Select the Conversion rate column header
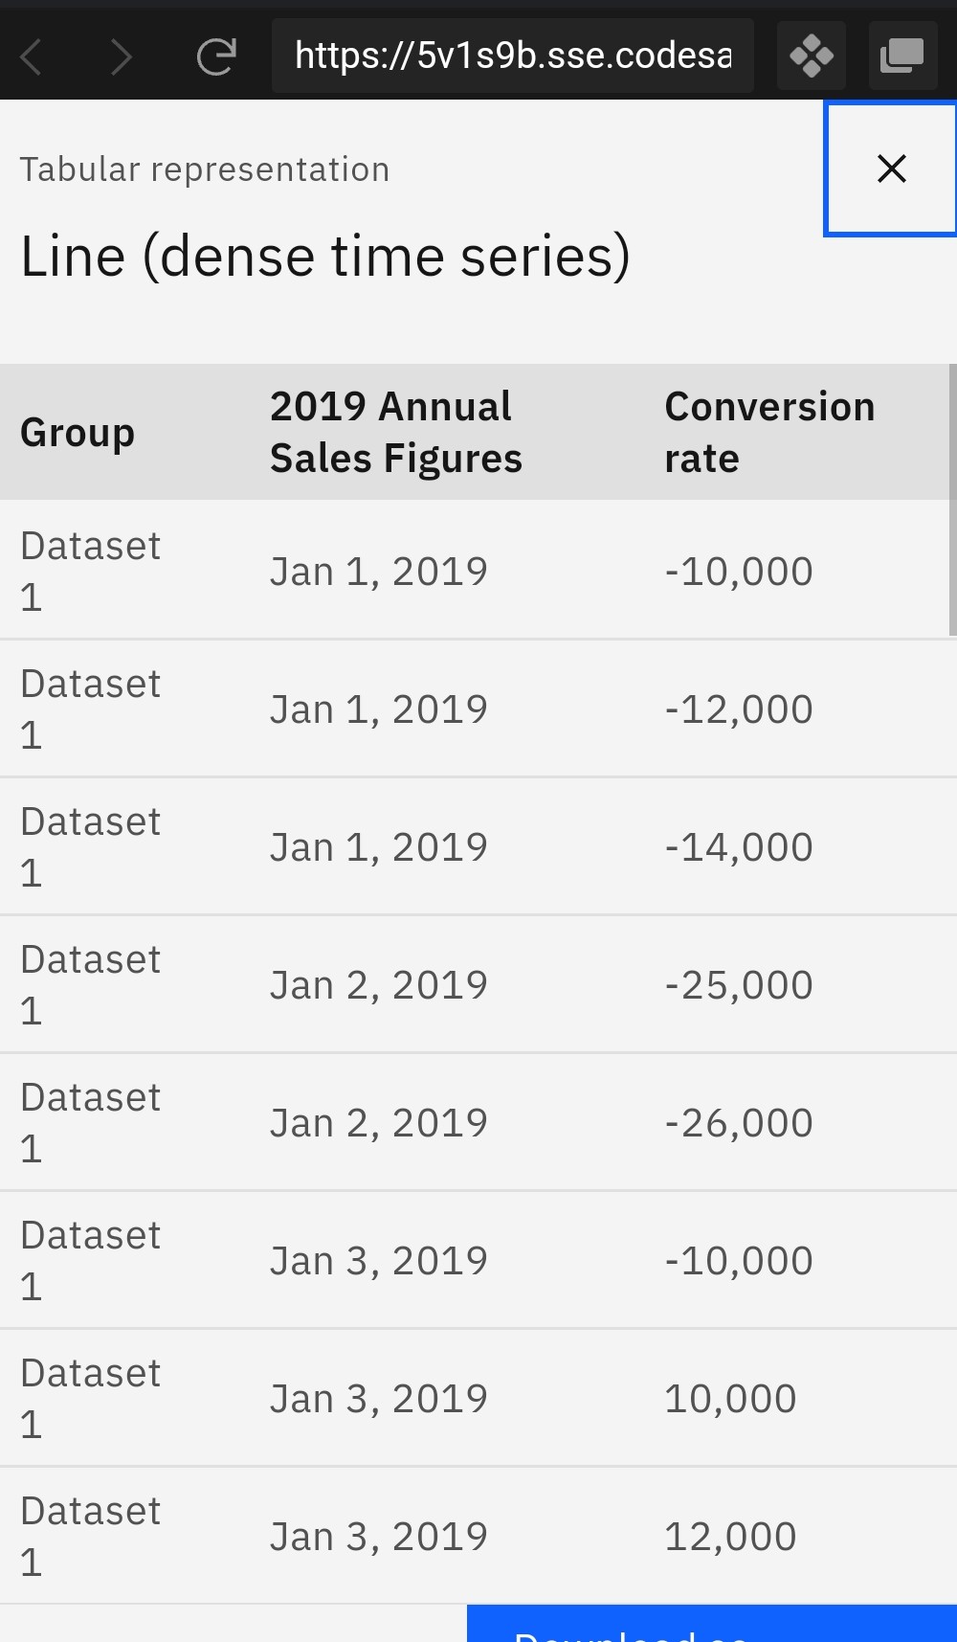The height and width of the screenshot is (1642, 957). click(x=768, y=432)
